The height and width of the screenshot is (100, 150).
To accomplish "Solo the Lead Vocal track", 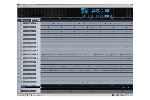I will 39,82.
